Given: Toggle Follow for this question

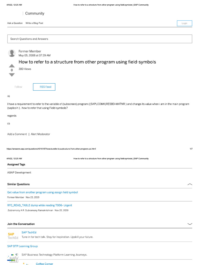Looking at the screenshot, I should 18,87.
